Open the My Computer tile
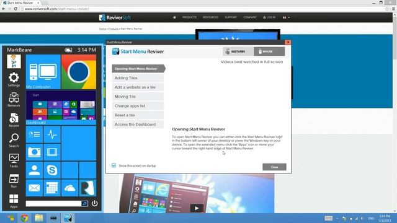This screenshot has height=223, width=397. [43, 72]
